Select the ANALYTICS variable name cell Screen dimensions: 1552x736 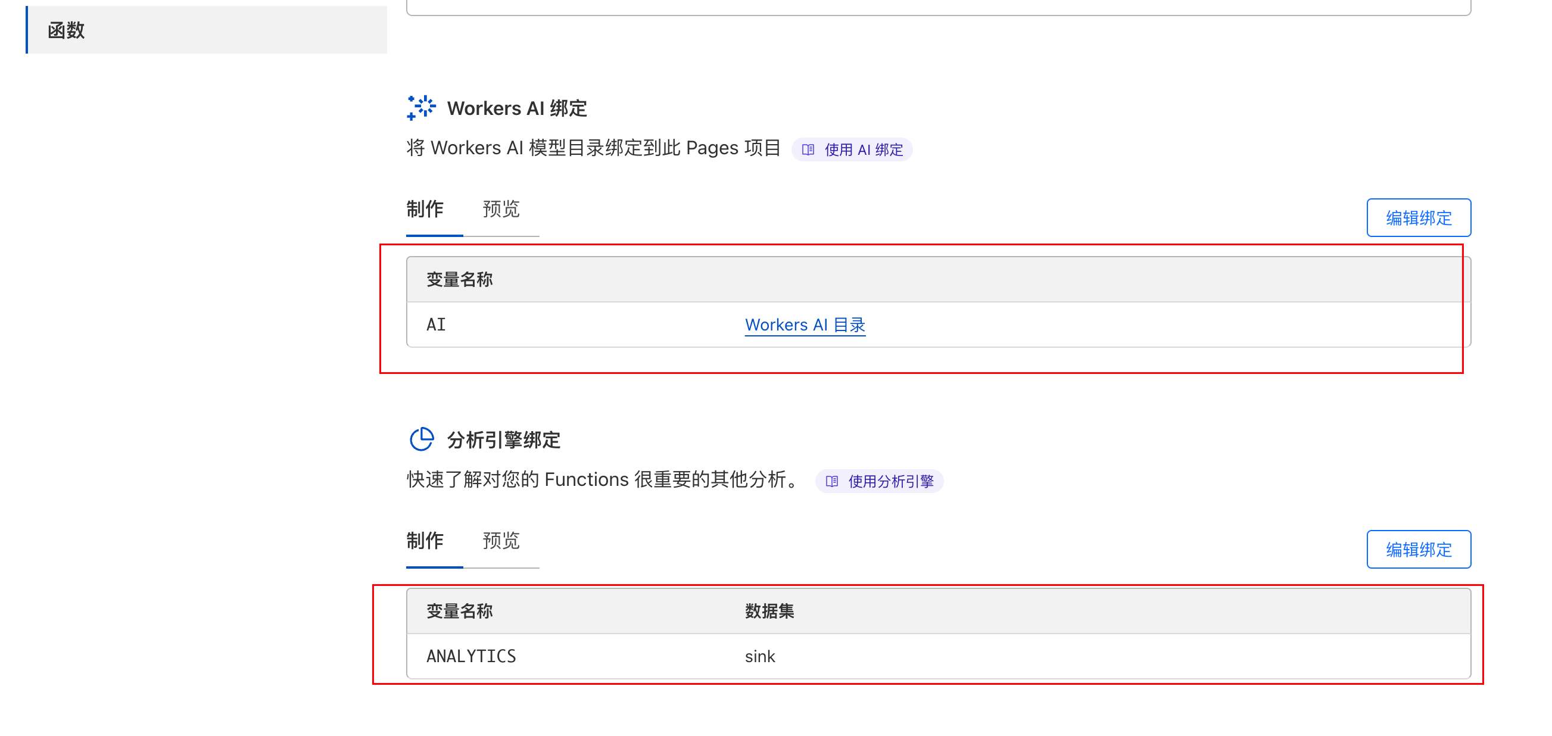pyautogui.click(x=471, y=656)
